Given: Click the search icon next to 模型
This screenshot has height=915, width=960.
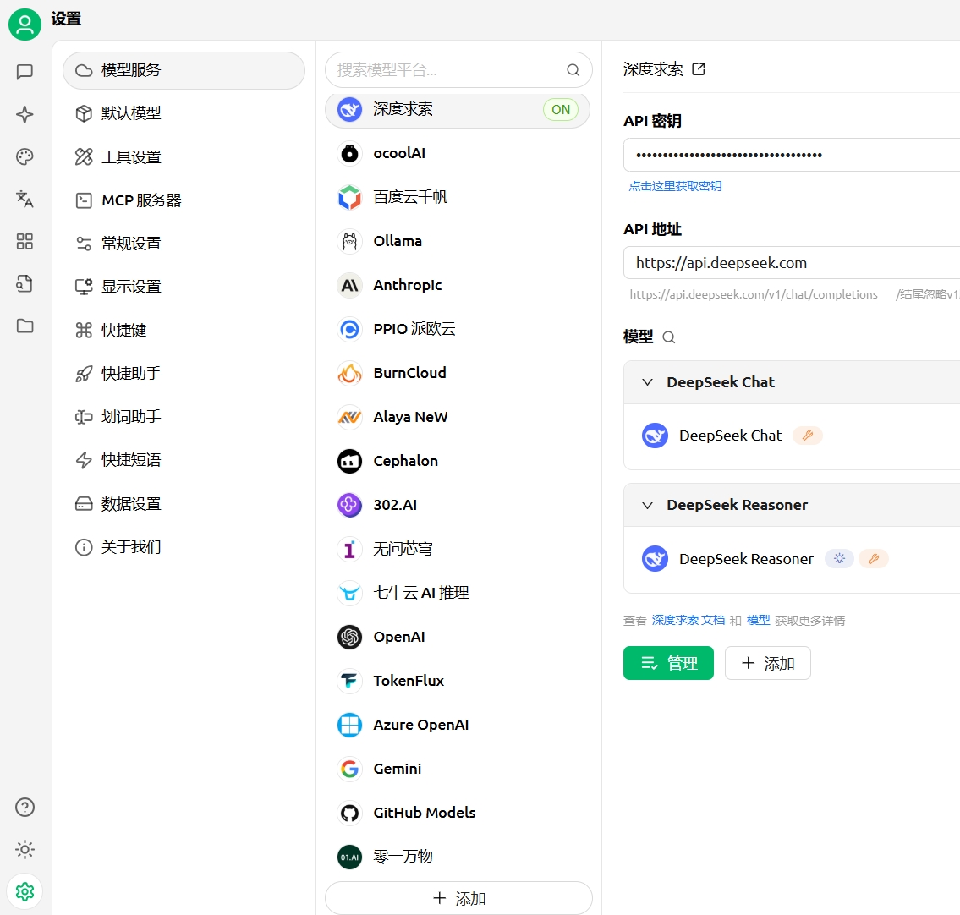Looking at the screenshot, I should point(668,337).
